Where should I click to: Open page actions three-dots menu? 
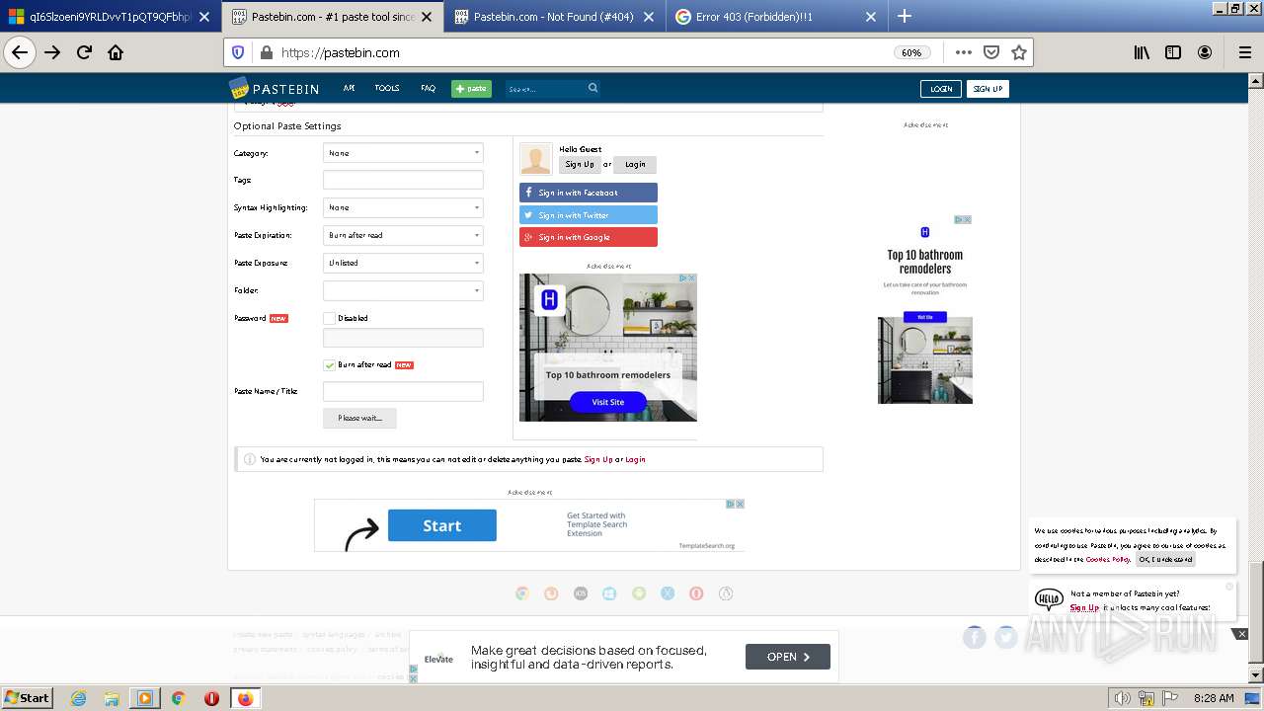tap(963, 52)
